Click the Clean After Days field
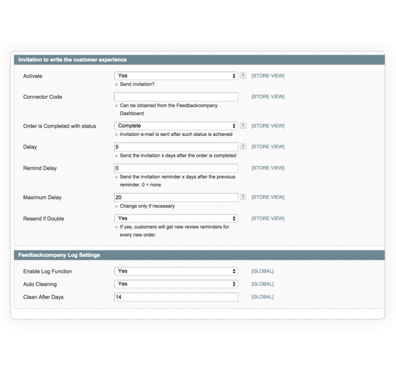Screen dimensions: 396x371 click(x=176, y=297)
